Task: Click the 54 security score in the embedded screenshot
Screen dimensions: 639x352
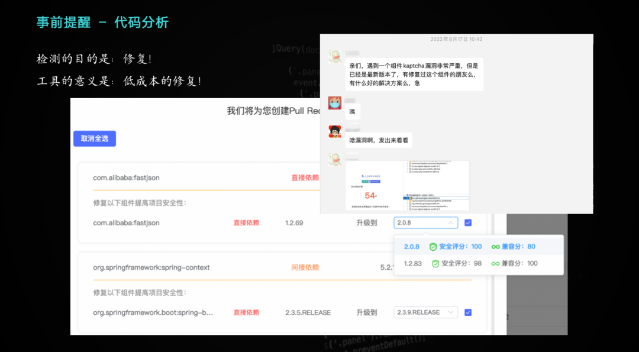Action: pyautogui.click(x=370, y=195)
